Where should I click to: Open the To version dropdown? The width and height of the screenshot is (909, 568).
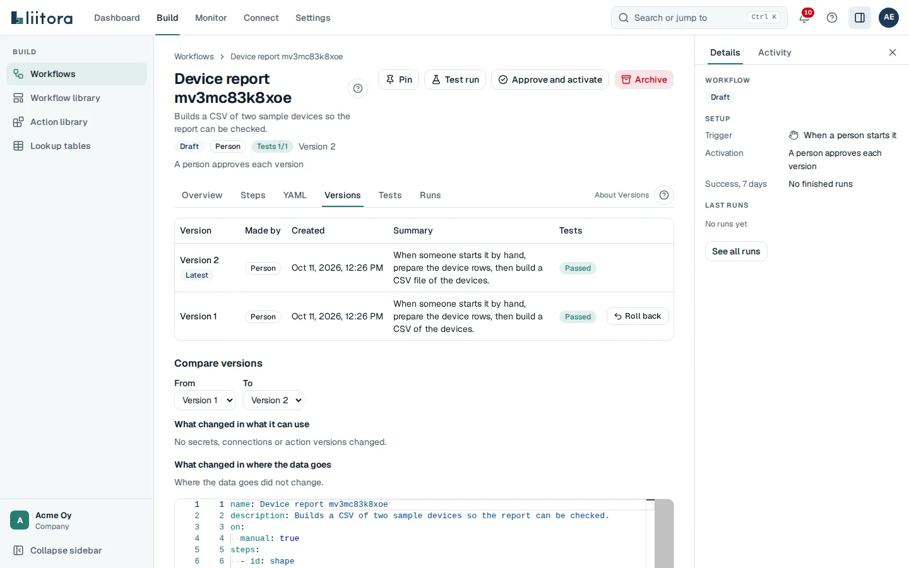[x=273, y=400]
